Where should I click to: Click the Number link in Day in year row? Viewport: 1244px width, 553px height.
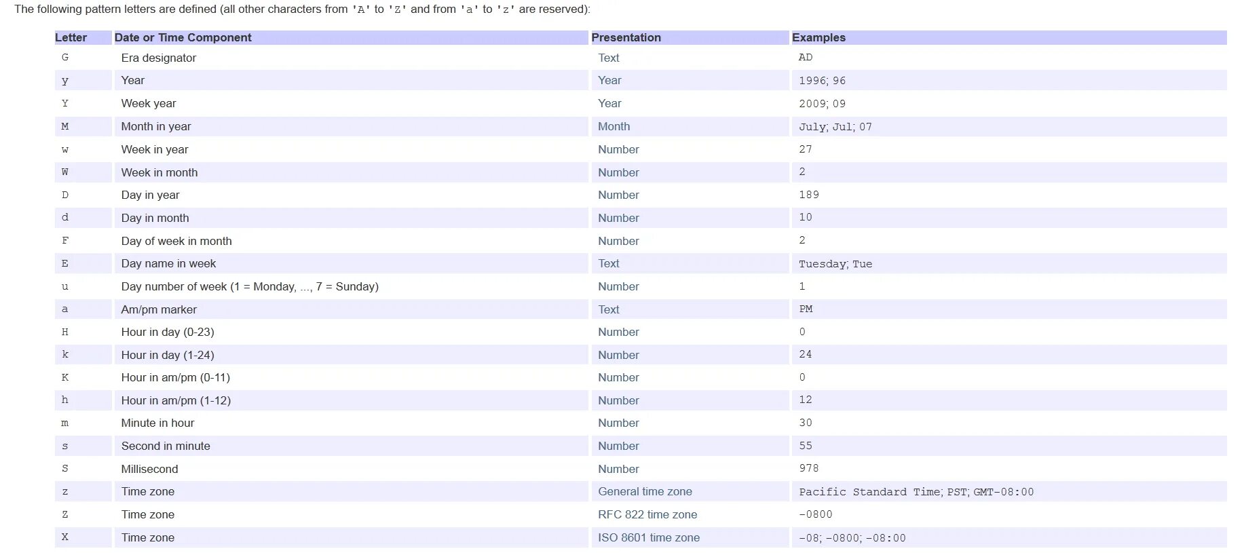[x=618, y=195]
